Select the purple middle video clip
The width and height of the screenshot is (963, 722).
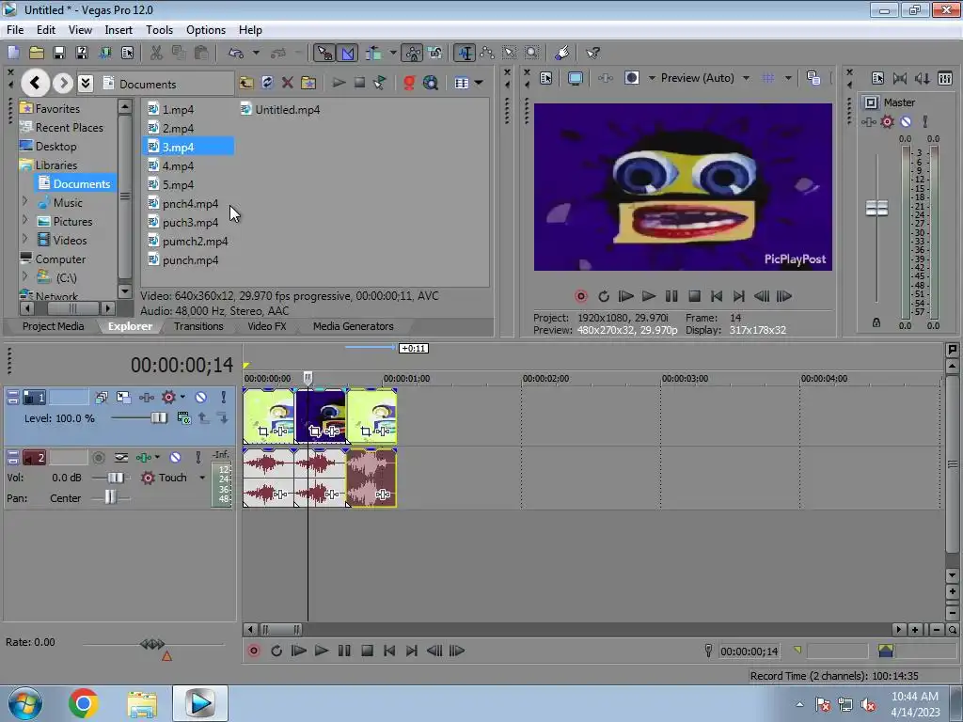(x=321, y=416)
